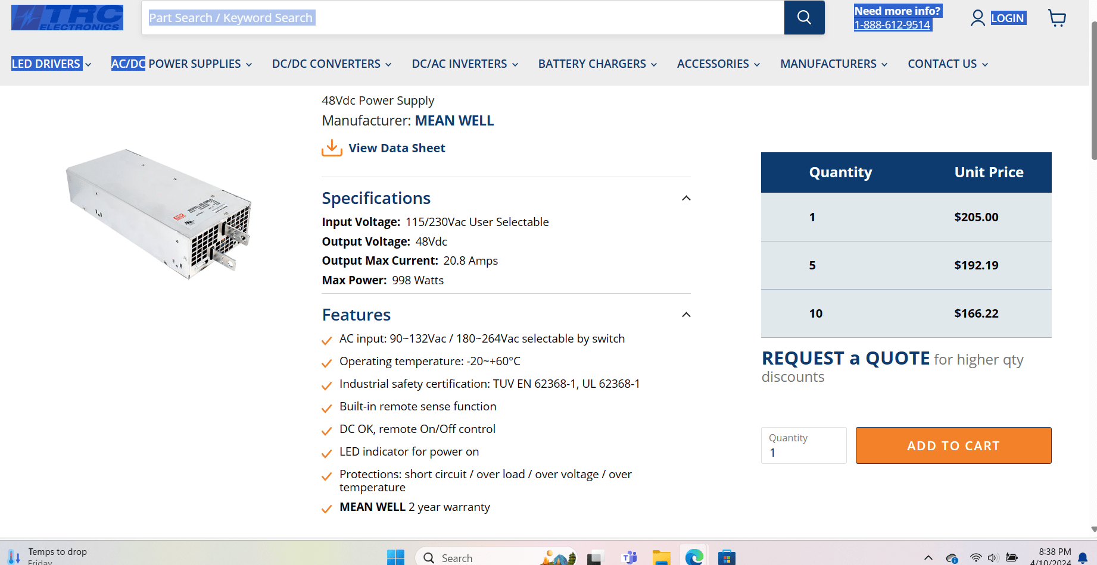Open Microsoft Teams from taskbar
Image resolution: width=1097 pixels, height=565 pixels.
click(629, 557)
